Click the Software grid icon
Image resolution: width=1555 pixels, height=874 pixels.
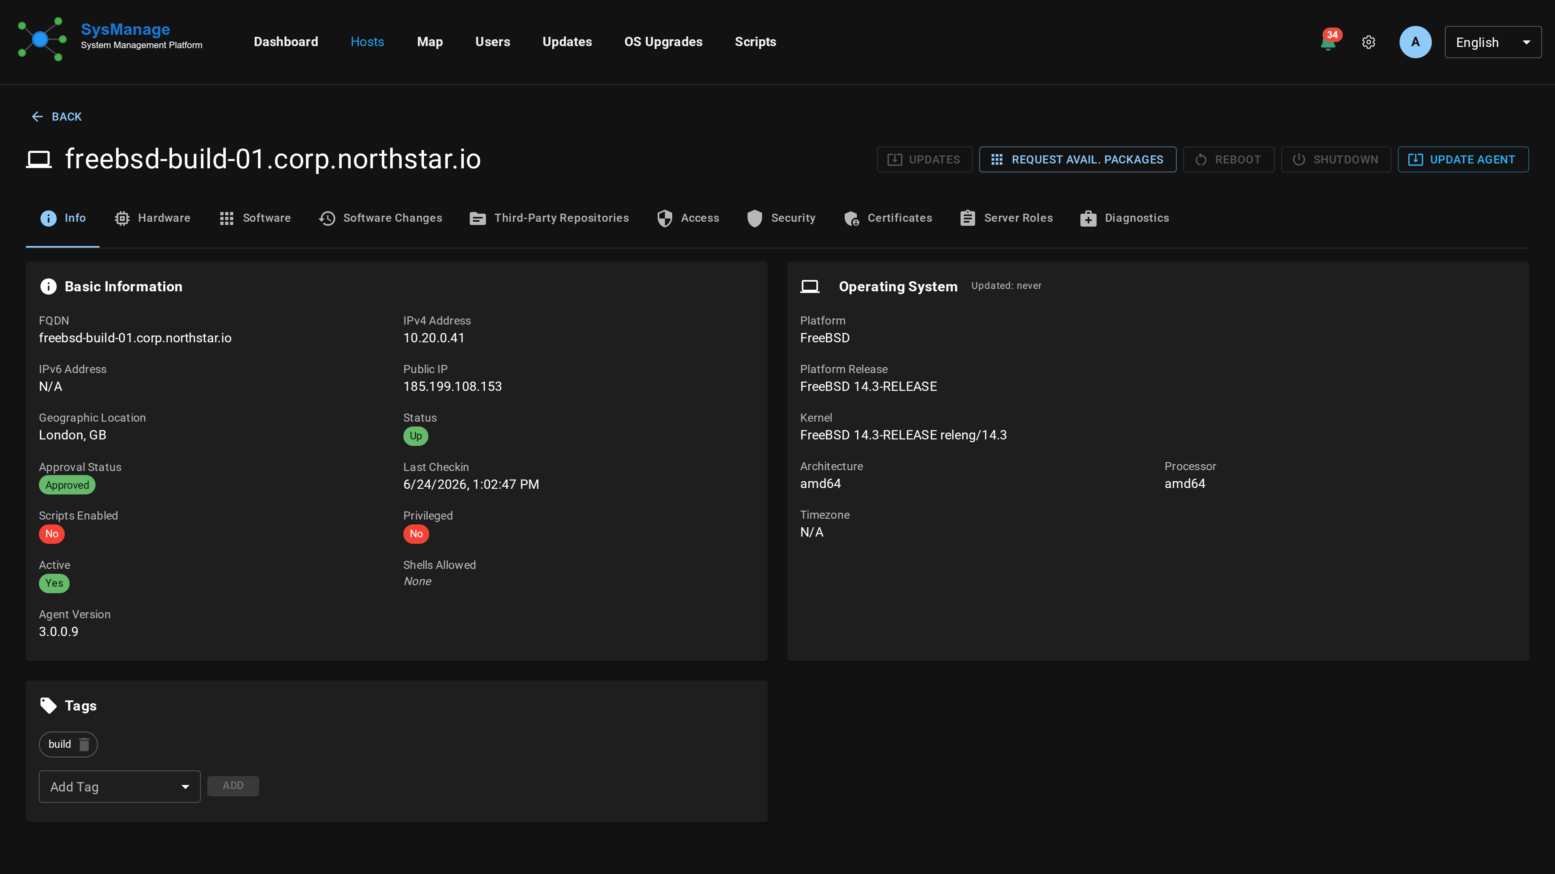tap(226, 218)
